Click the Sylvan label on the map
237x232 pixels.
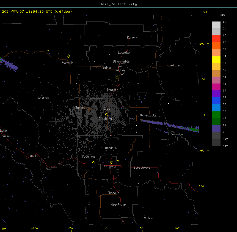tap(107, 68)
